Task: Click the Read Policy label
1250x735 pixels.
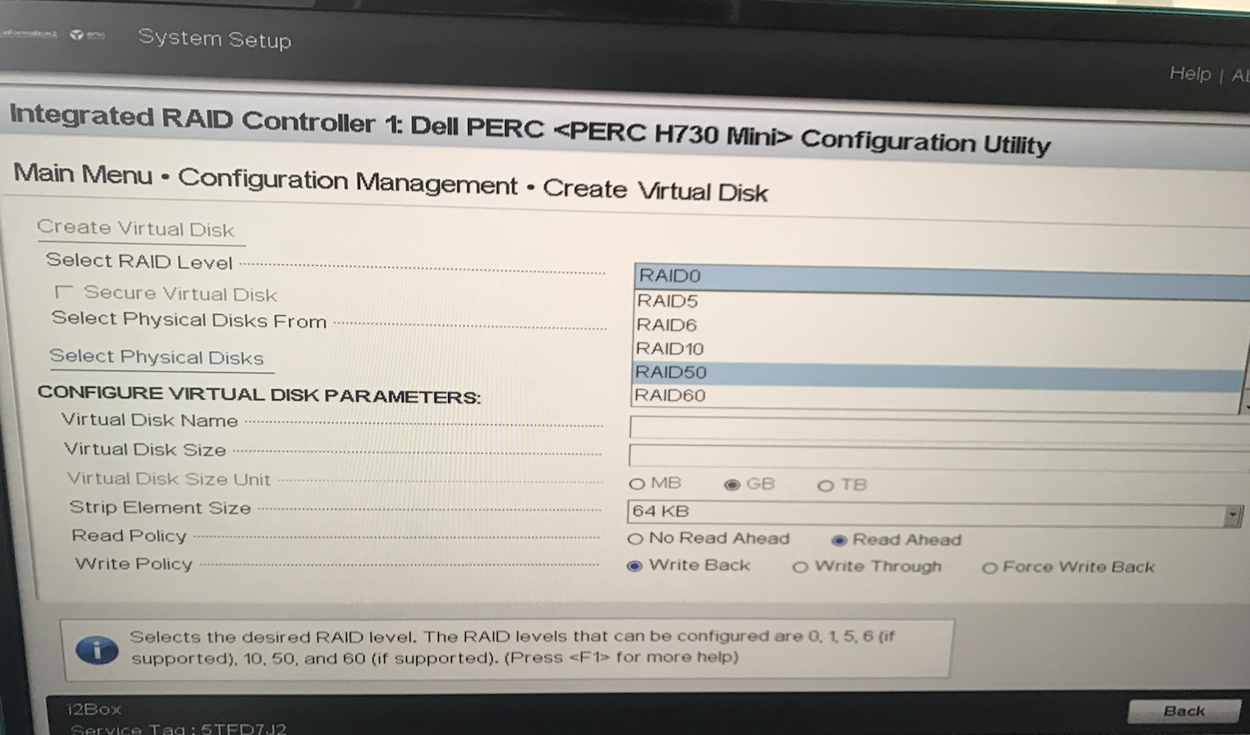Action: click(x=129, y=536)
